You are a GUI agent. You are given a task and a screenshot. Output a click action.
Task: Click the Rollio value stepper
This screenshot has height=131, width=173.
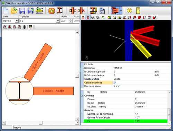point(70,21)
